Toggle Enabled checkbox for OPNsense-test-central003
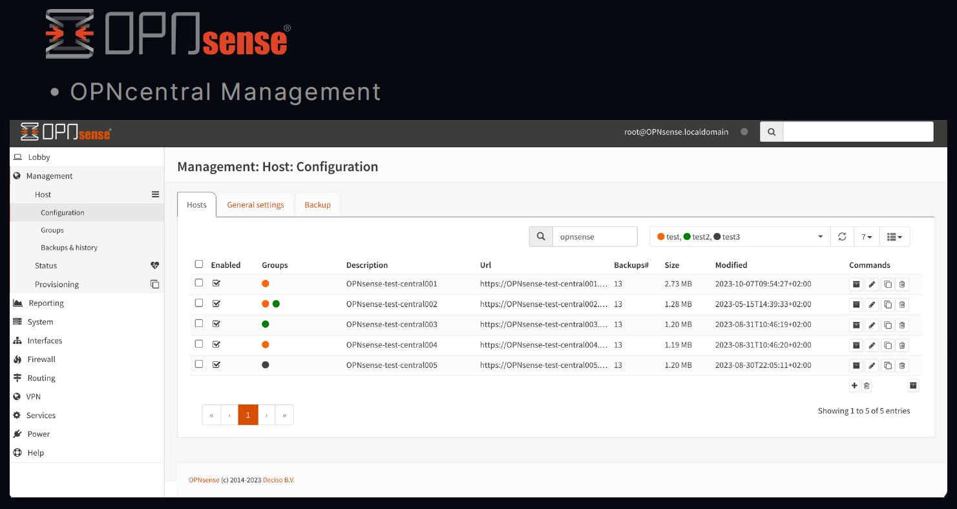957x509 pixels. coord(216,324)
